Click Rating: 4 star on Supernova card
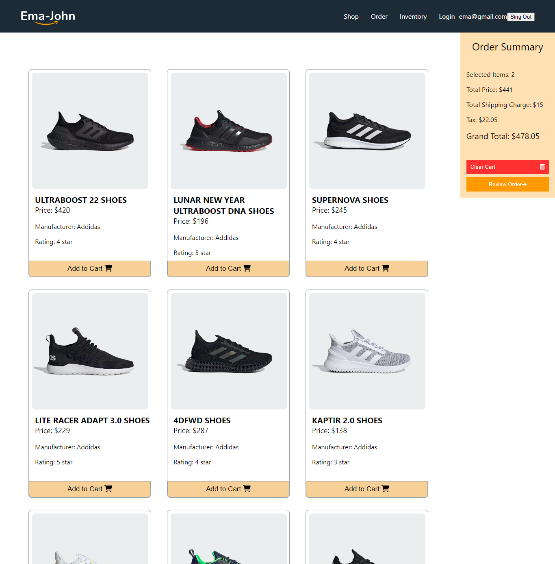 pos(331,242)
